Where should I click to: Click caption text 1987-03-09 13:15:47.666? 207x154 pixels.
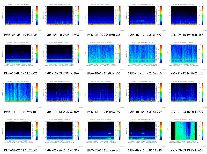[186, 150]
